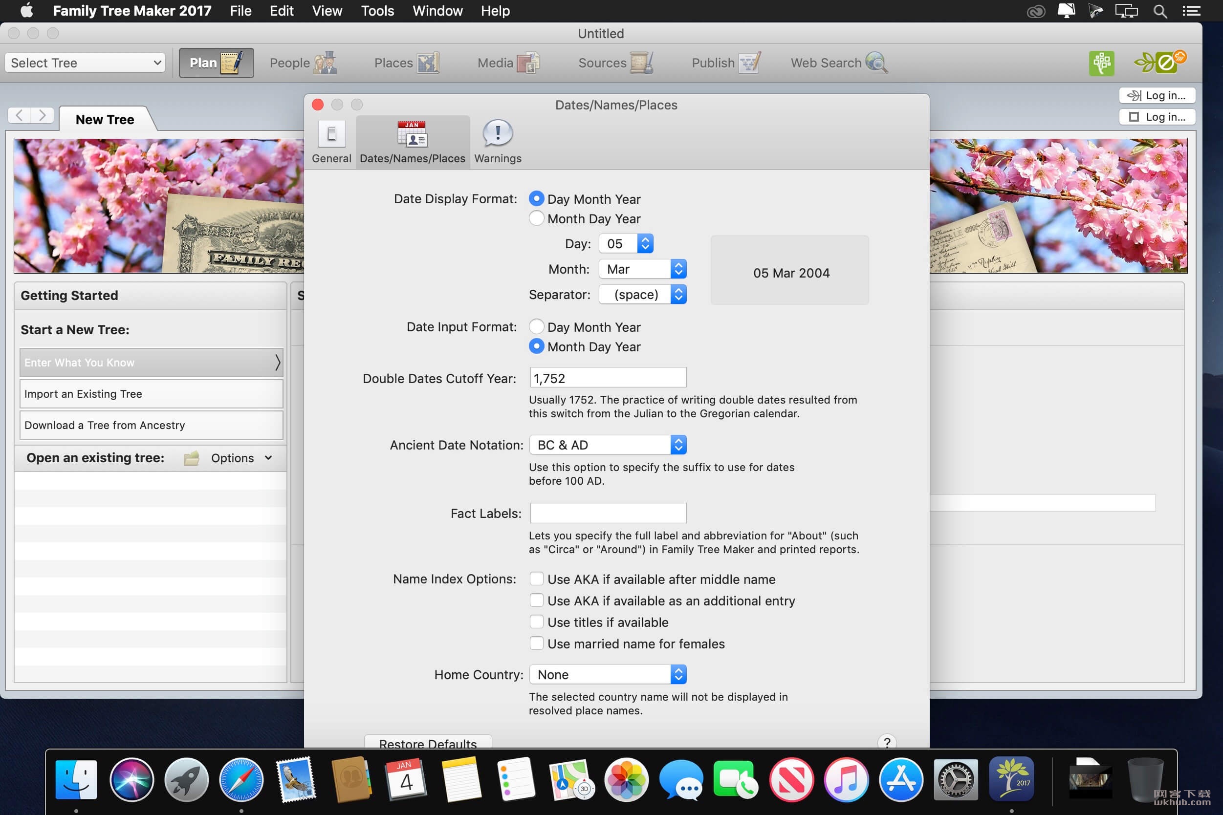Screen dimensions: 1223x815
Task: Select Month Day Year input format
Action: [x=536, y=346]
